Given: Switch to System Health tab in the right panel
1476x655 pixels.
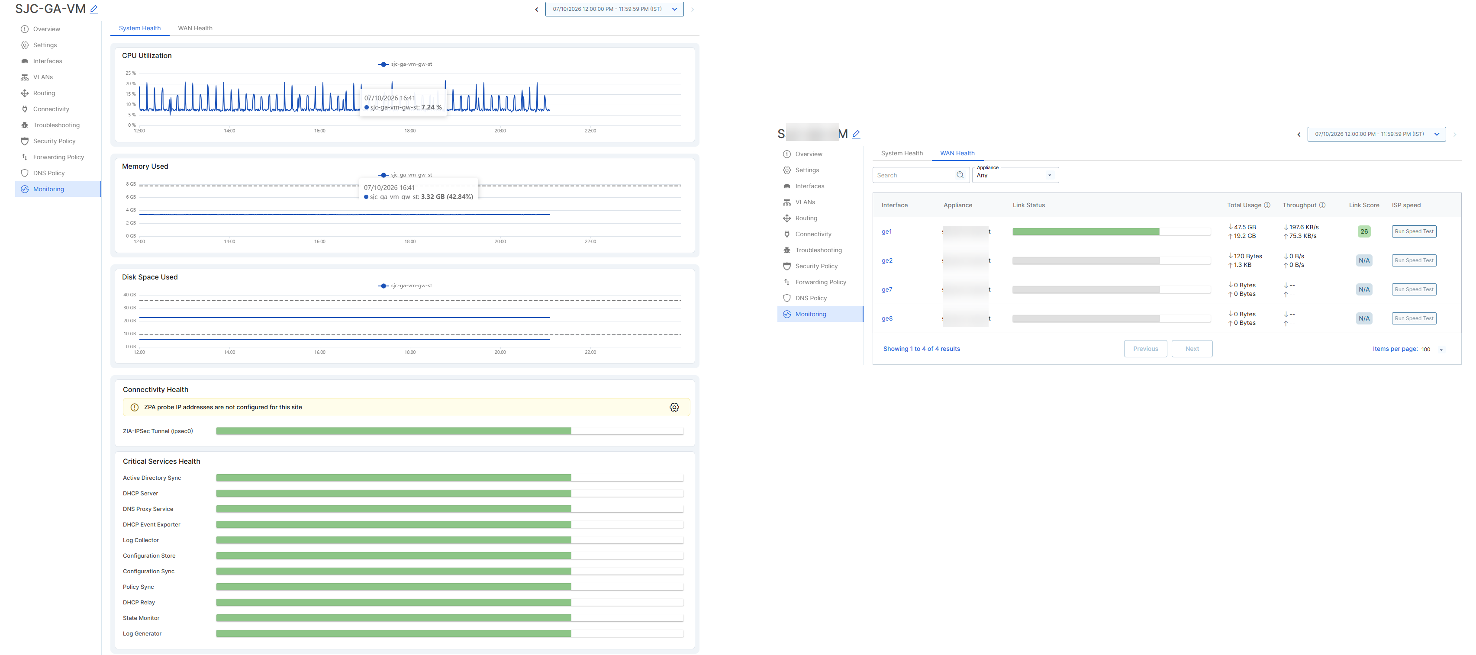Looking at the screenshot, I should 902,154.
